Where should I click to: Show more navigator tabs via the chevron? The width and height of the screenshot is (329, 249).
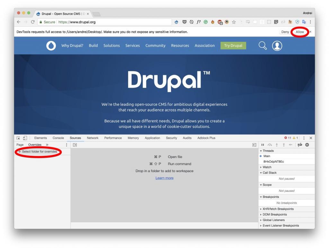(47, 145)
